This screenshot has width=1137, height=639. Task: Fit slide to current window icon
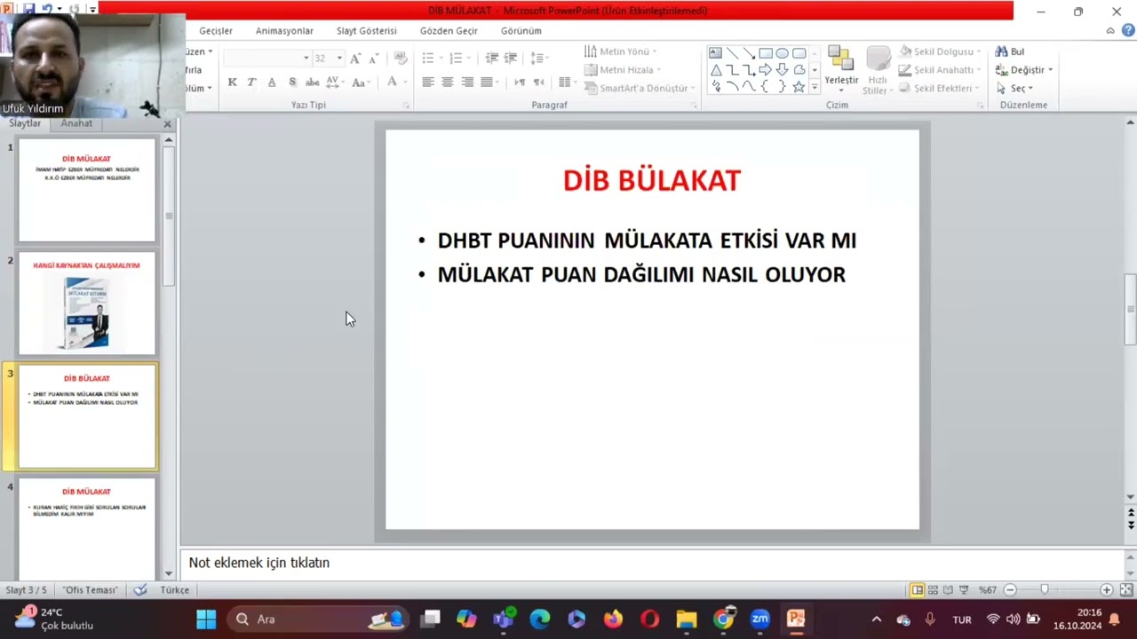(x=1125, y=590)
